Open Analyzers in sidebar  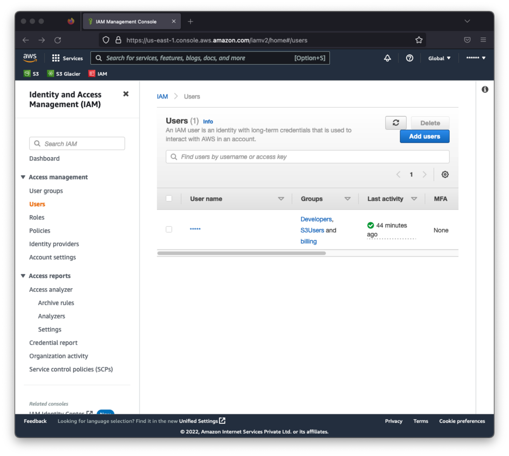51,316
